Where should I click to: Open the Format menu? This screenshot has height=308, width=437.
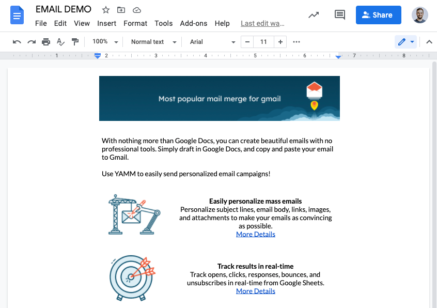(135, 23)
